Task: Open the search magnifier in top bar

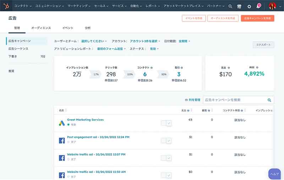Action: (x=230, y=6)
